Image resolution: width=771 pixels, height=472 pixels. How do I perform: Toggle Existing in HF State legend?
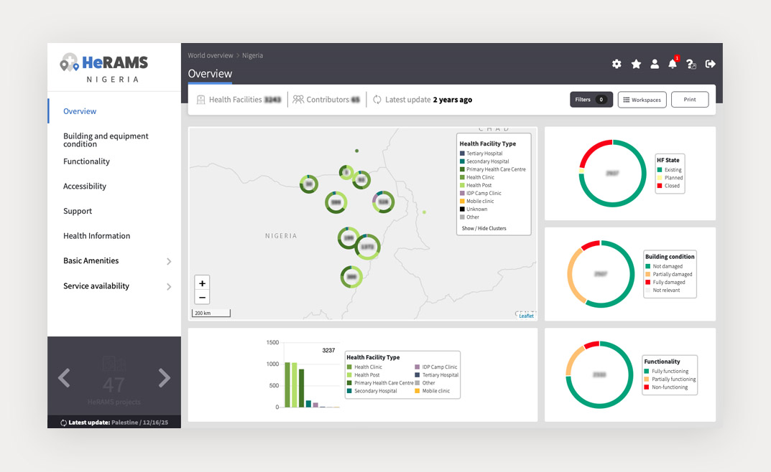669,170
